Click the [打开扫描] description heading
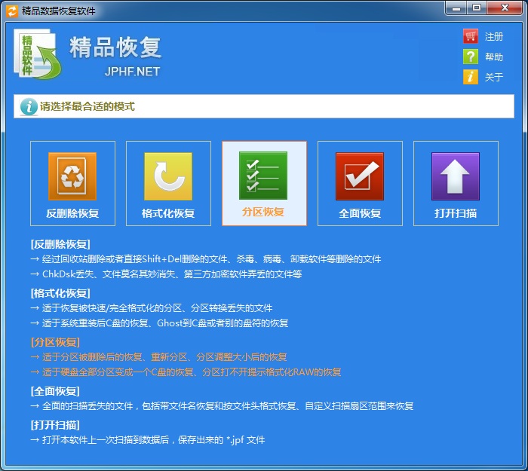The width and height of the screenshot is (528, 471). pyautogui.click(x=55, y=425)
